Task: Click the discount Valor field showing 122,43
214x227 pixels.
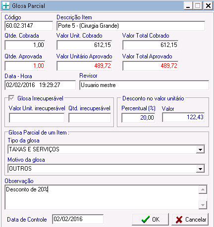Action: pyautogui.click(x=183, y=117)
